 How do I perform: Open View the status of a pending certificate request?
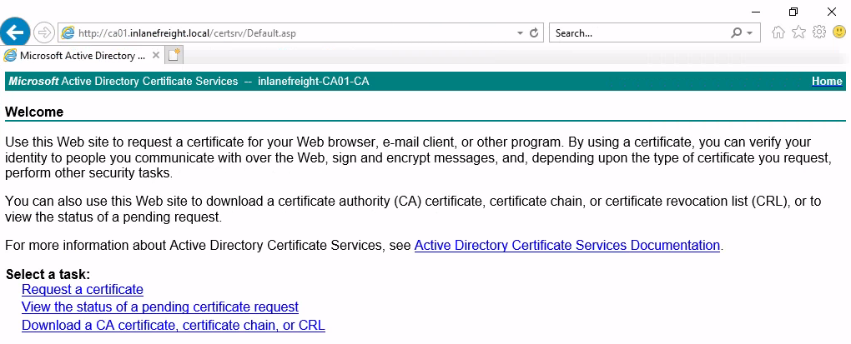(x=160, y=307)
